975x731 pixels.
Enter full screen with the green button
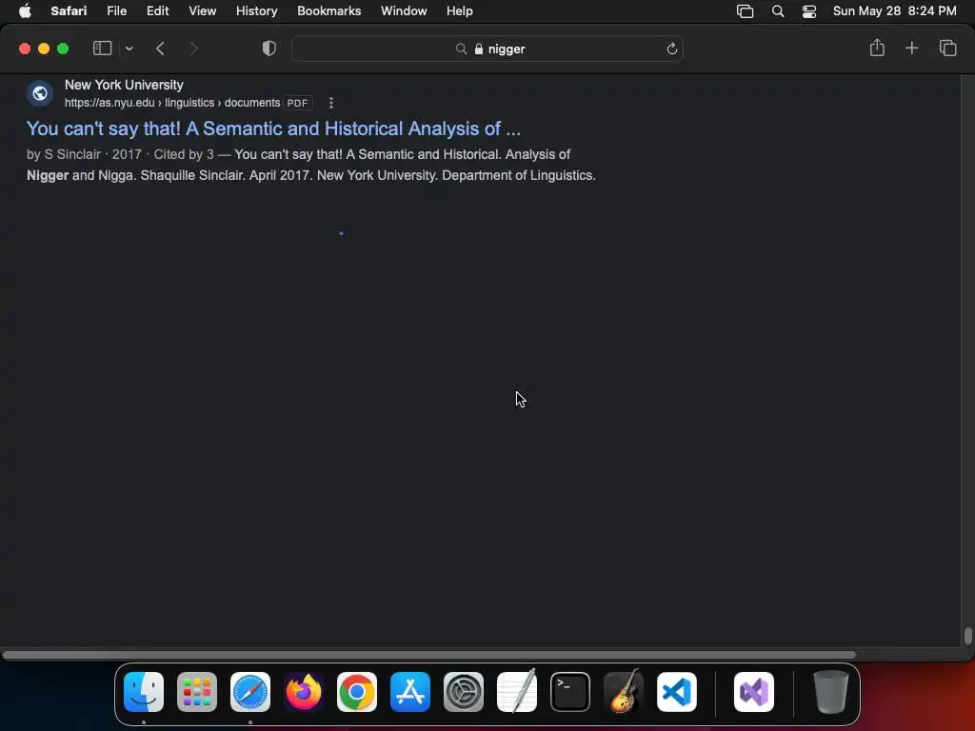tap(63, 49)
